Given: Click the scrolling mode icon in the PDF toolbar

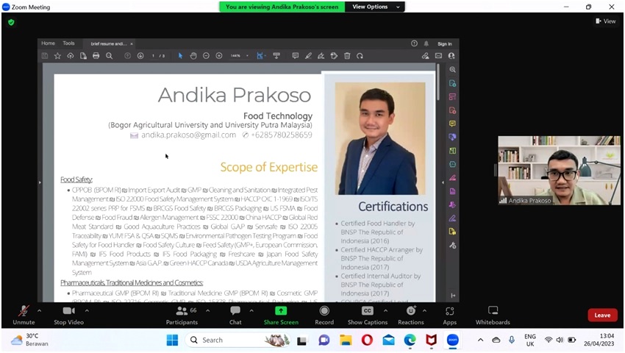Looking at the screenshot, I should coord(276,56).
